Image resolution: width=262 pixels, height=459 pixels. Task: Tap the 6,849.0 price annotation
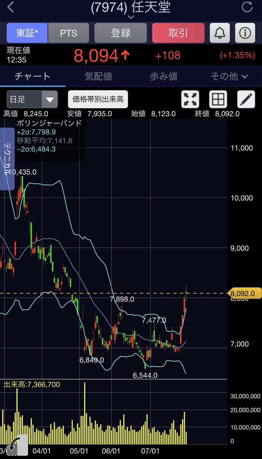(92, 360)
